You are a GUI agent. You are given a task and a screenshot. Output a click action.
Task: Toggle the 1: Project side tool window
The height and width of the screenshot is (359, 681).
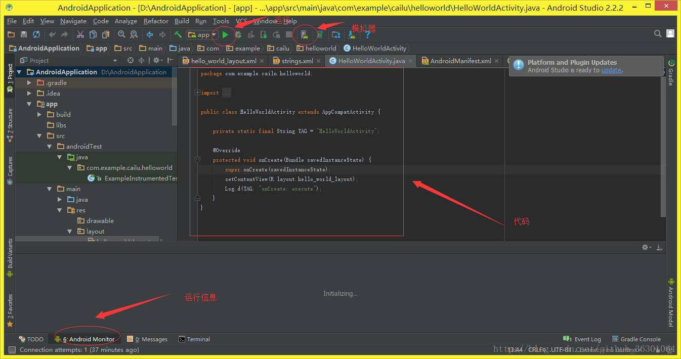point(10,77)
